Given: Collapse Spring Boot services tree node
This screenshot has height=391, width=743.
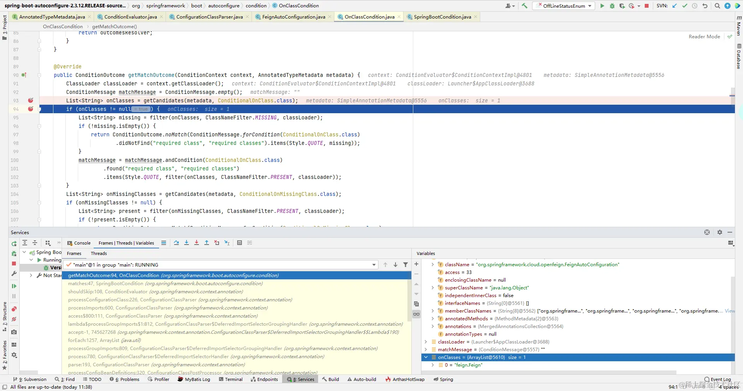Looking at the screenshot, I should point(24,252).
